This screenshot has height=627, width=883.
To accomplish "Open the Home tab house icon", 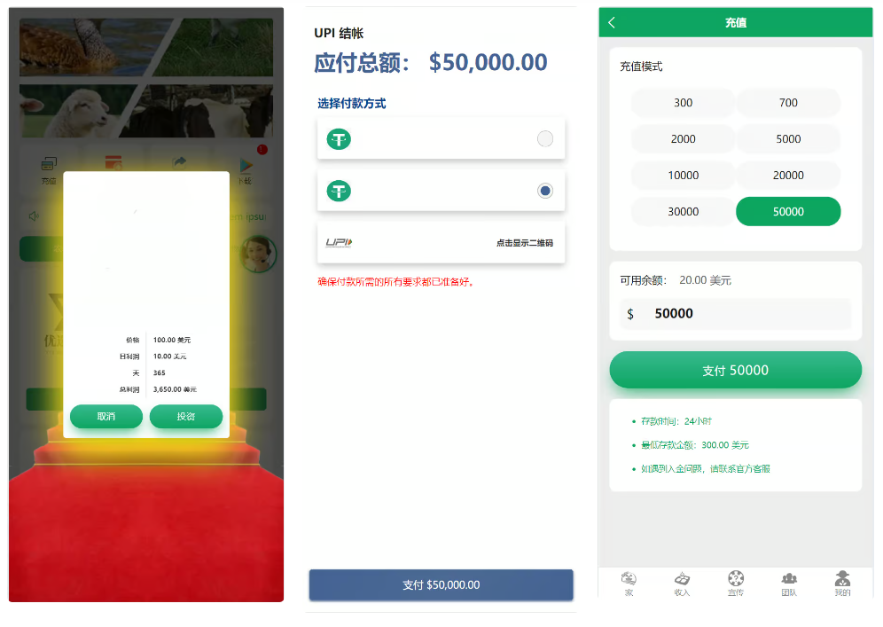I will pos(629,578).
